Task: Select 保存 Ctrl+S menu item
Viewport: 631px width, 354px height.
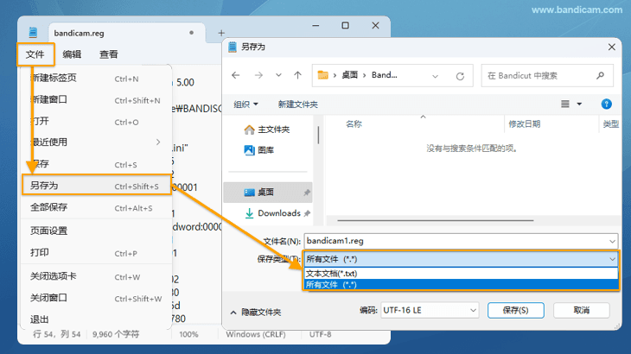Action: 96,164
